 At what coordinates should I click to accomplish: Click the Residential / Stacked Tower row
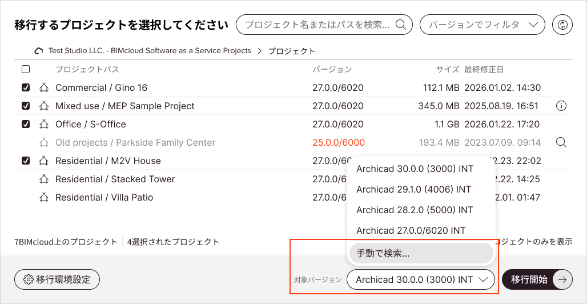(x=293, y=179)
